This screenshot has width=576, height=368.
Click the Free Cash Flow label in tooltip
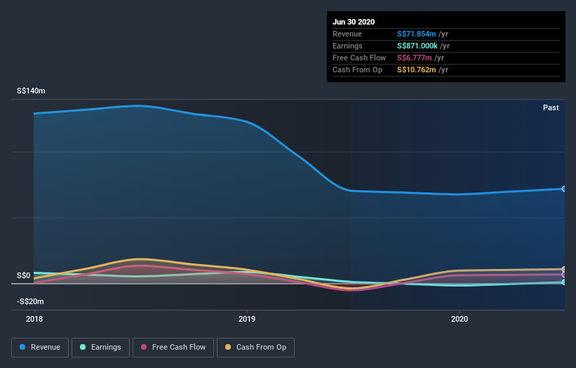[x=359, y=58]
